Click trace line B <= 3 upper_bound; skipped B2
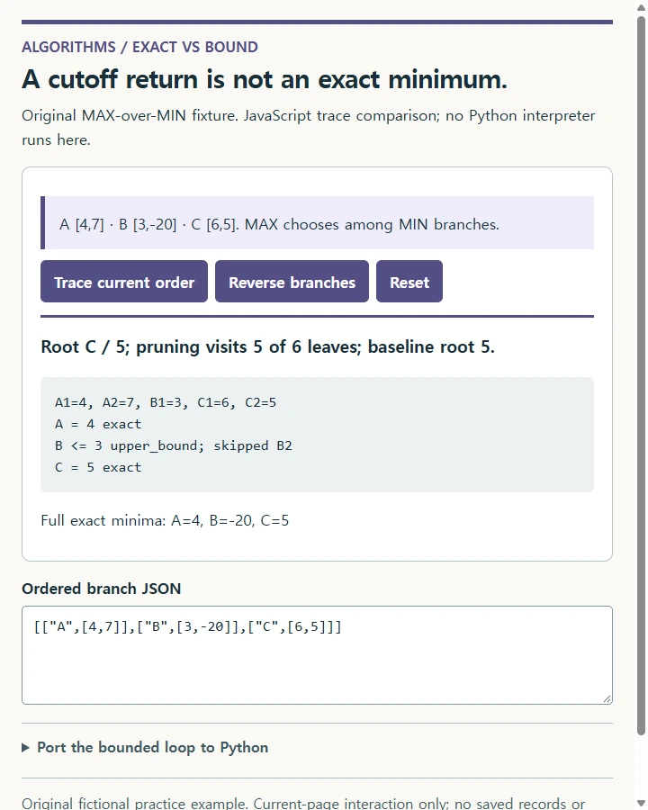This screenshot has height=810, width=648. tap(174, 445)
